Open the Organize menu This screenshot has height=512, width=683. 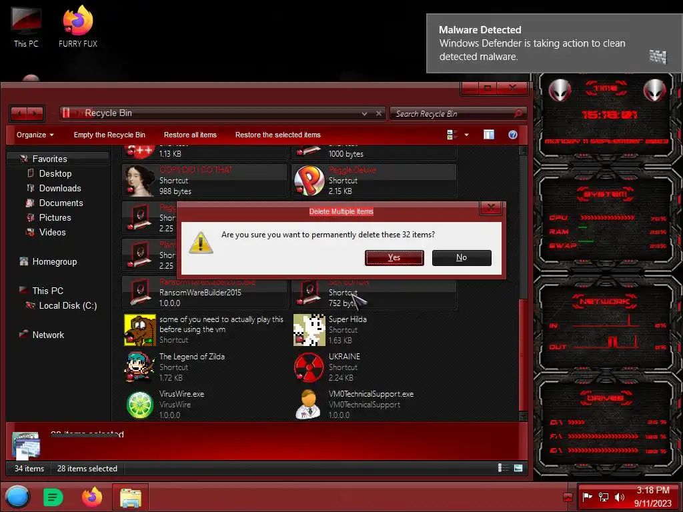point(35,135)
